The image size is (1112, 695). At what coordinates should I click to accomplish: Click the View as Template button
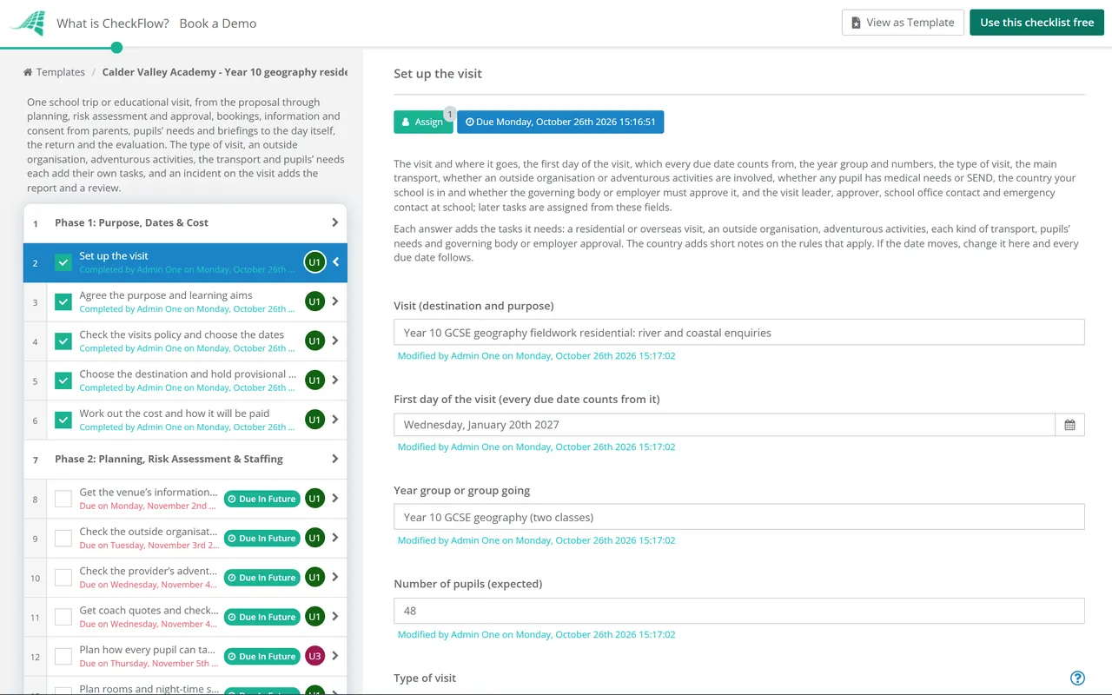[903, 23]
